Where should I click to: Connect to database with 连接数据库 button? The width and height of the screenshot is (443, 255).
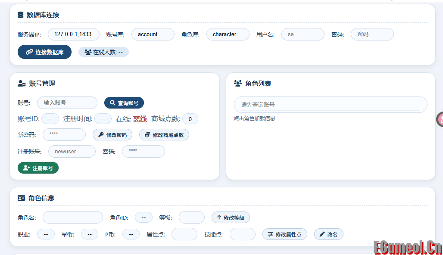coord(44,52)
